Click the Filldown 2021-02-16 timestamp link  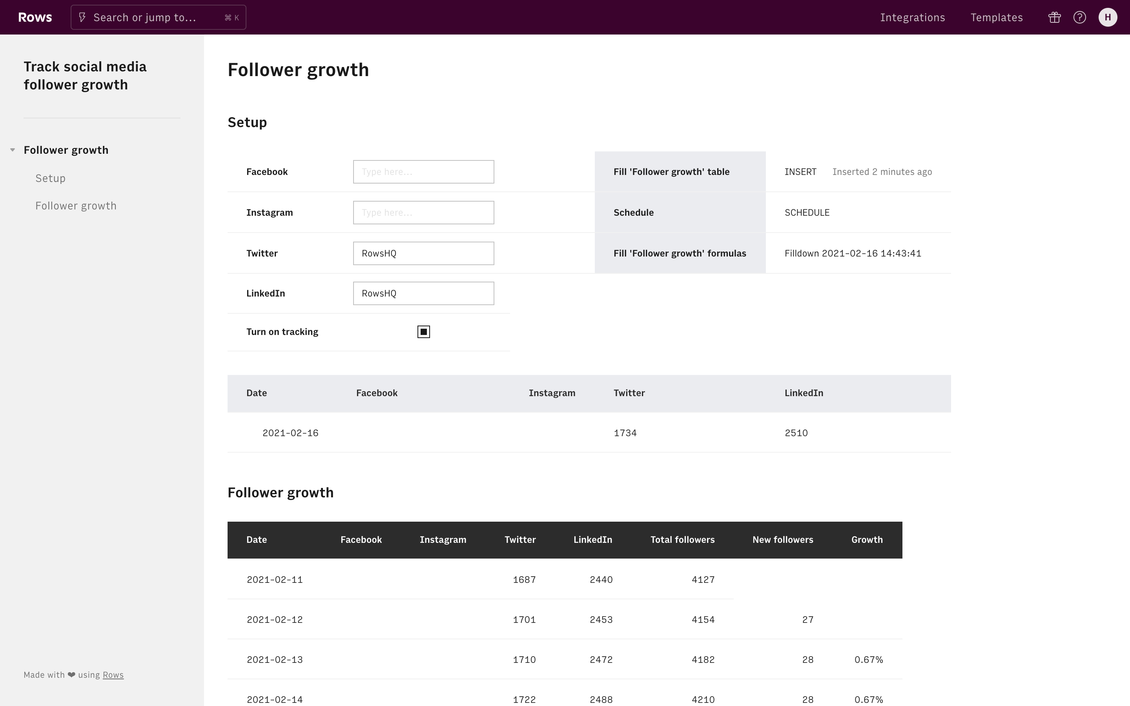tap(853, 253)
